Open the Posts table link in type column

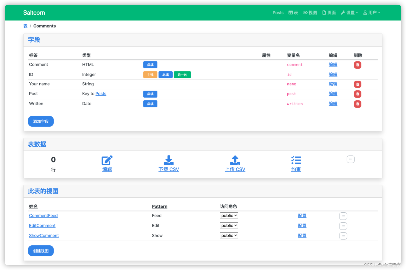coord(101,94)
